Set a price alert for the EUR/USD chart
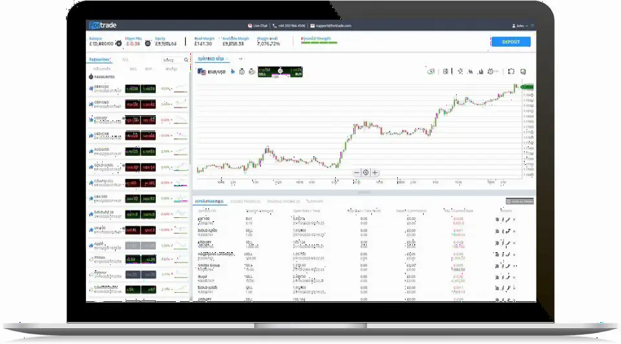The height and width of the screenshot is (344, 621). [241, 72]
